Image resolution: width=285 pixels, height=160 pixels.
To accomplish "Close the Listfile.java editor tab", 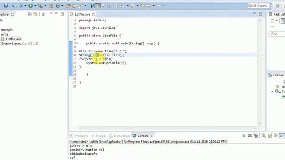I will coord(94,14).
